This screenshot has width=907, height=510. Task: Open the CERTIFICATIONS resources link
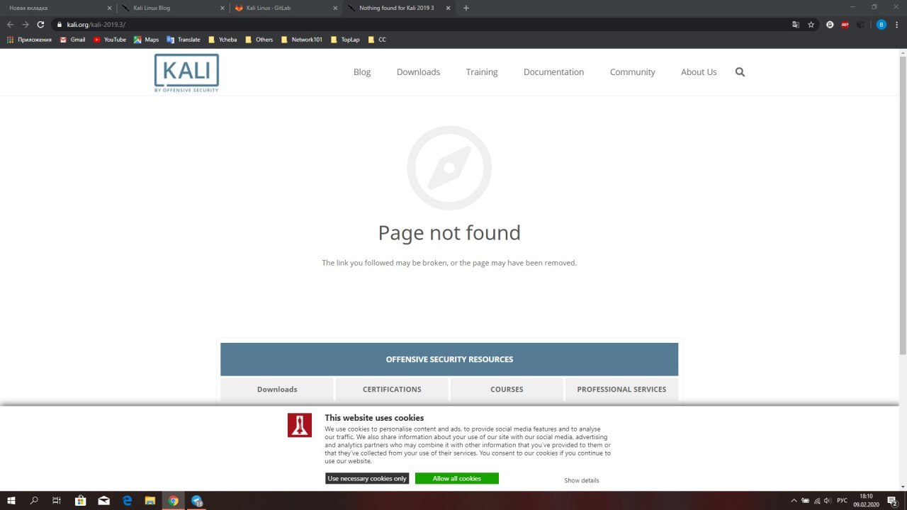coord(392,389)
